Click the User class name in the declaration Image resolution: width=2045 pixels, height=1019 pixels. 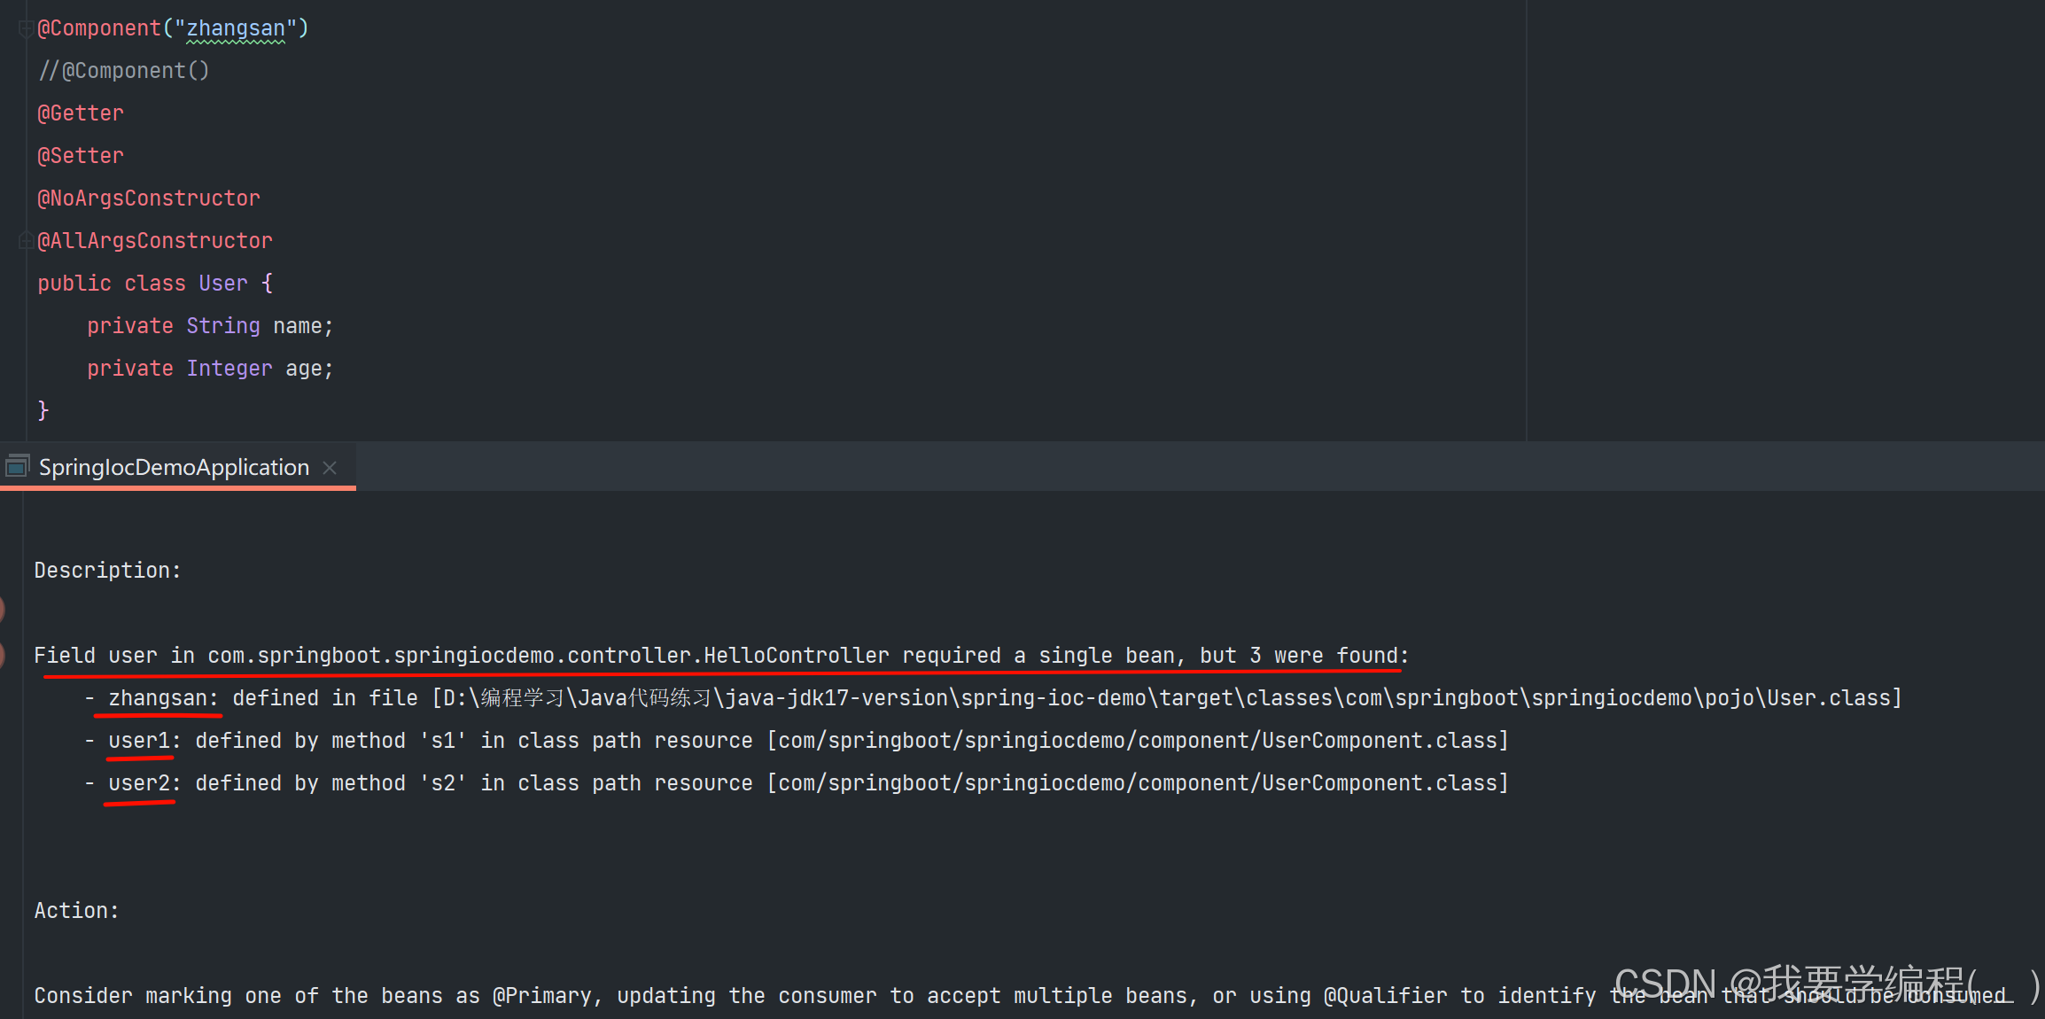(x=223, y=284)
